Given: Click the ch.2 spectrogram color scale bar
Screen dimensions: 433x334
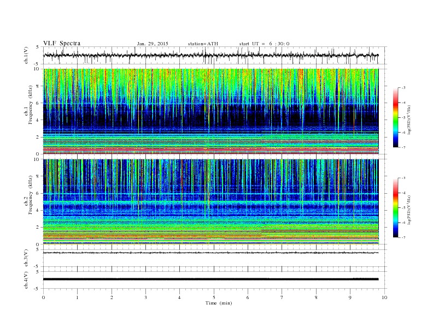Looking at the screenshot, I should tap(395, 208).
